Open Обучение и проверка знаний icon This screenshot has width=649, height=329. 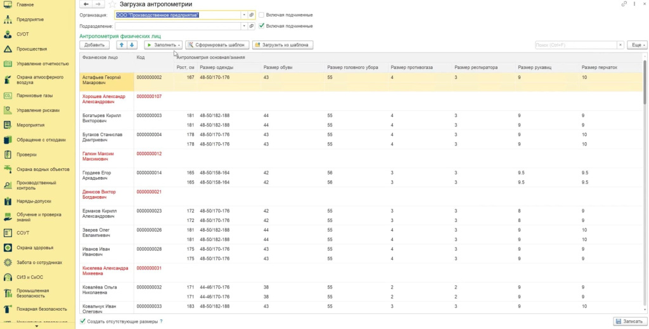[x=8, y=217]
